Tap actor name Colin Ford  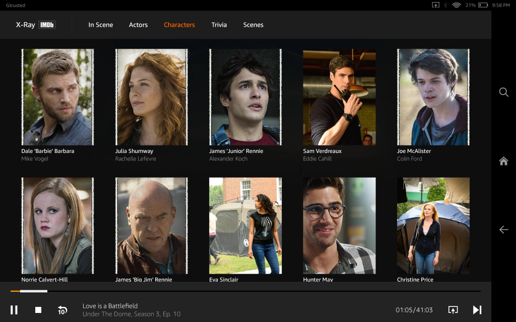coord(409,158)
